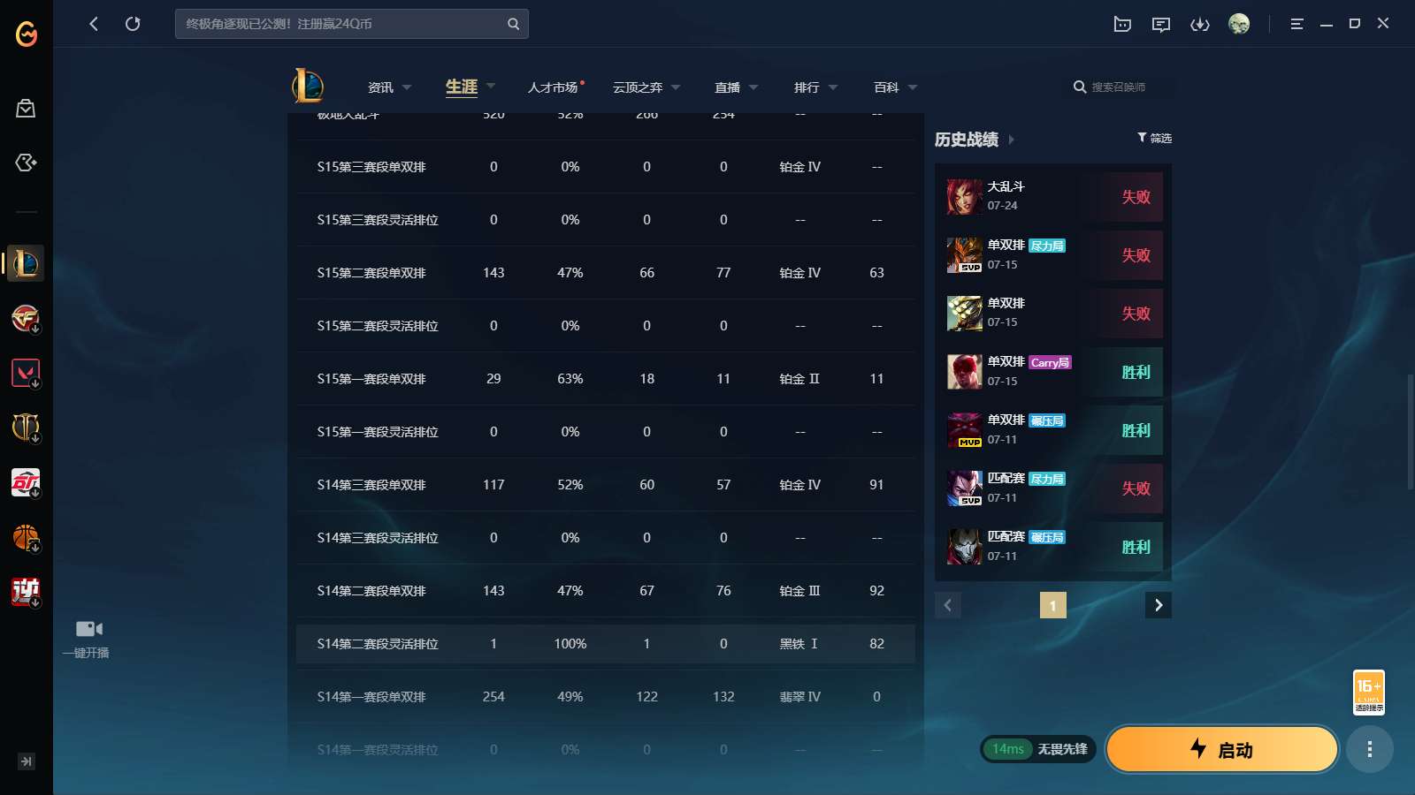This screenshot has height=795, width=1415.
Task: Expand the 排行 ranking dropdown
Action: (x=815, y=87)
